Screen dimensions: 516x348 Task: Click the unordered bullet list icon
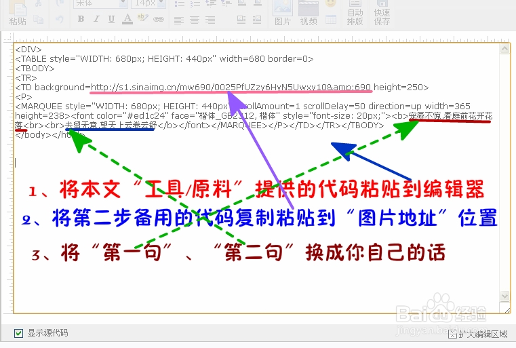(x=180, y=3)
